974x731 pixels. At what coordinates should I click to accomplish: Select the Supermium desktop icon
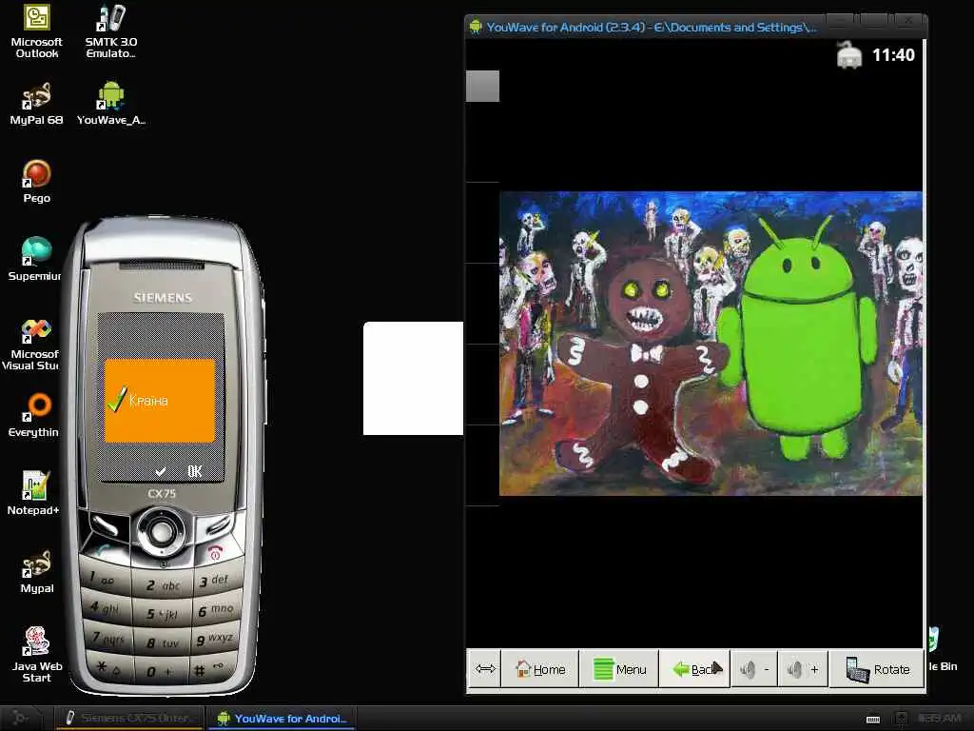click(35, 260)
